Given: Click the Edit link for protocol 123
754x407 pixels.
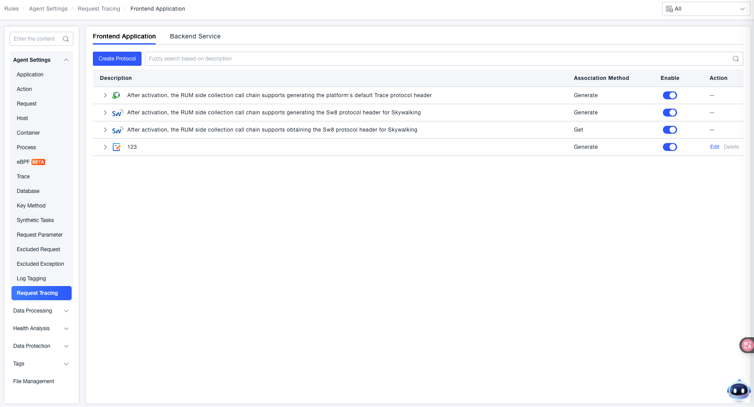Looking at the screenshot, I should (715, 147).
